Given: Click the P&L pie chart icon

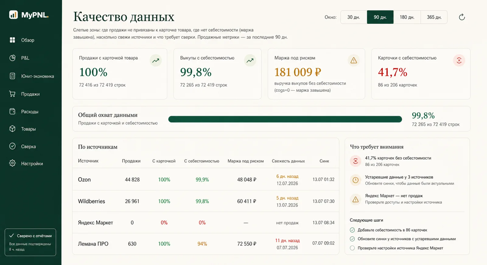Looking at the screenshot, I should pos(12,58).
